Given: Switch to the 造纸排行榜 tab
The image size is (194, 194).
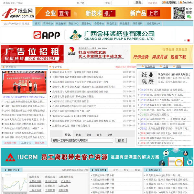Looking at the screenshot, I should point(10,143).
